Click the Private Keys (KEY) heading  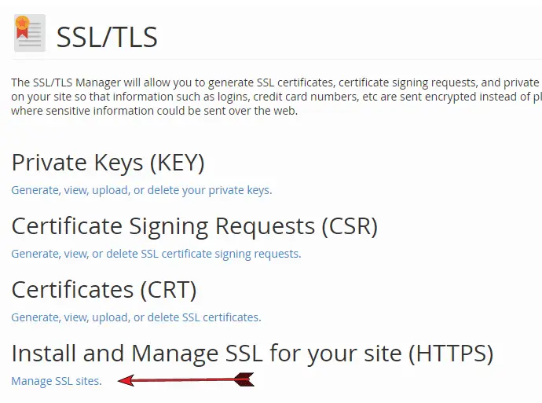pos(108,163)
